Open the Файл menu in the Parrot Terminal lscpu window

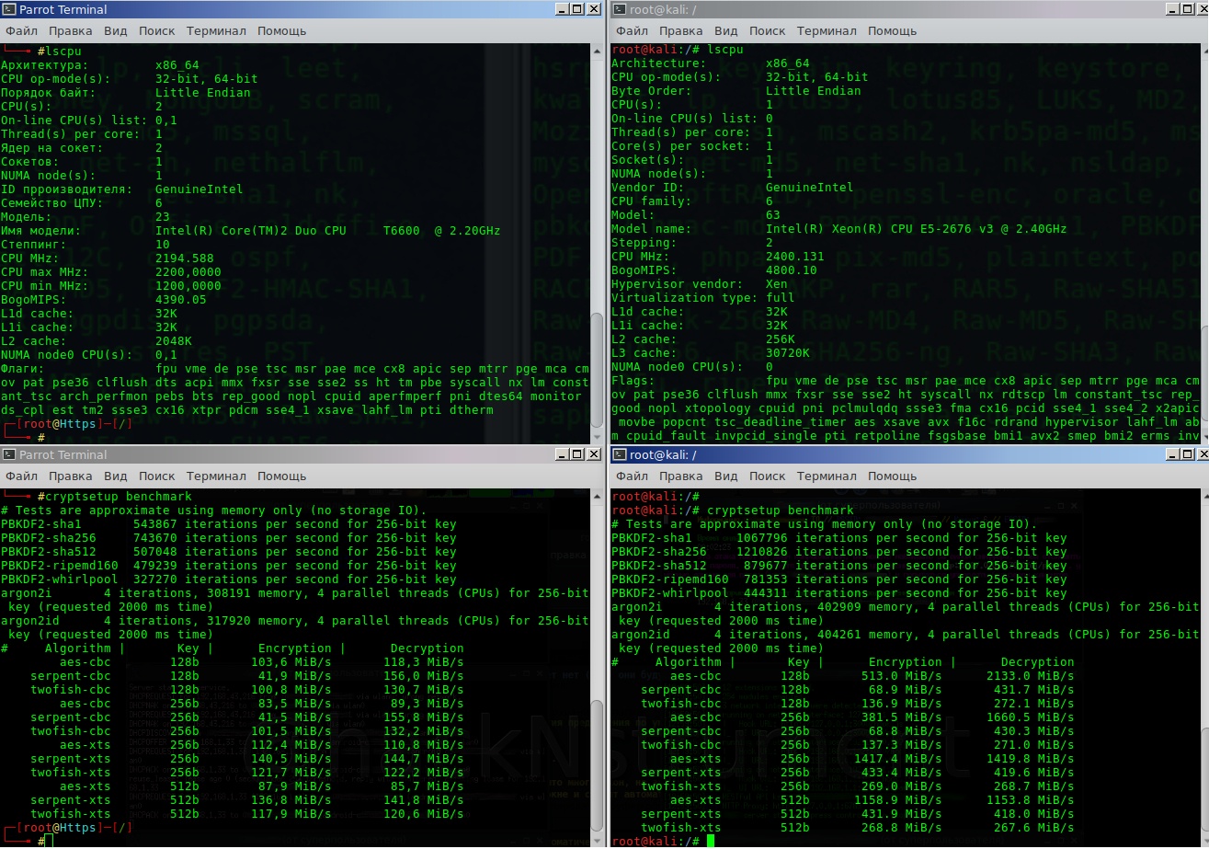pos(21,31)
